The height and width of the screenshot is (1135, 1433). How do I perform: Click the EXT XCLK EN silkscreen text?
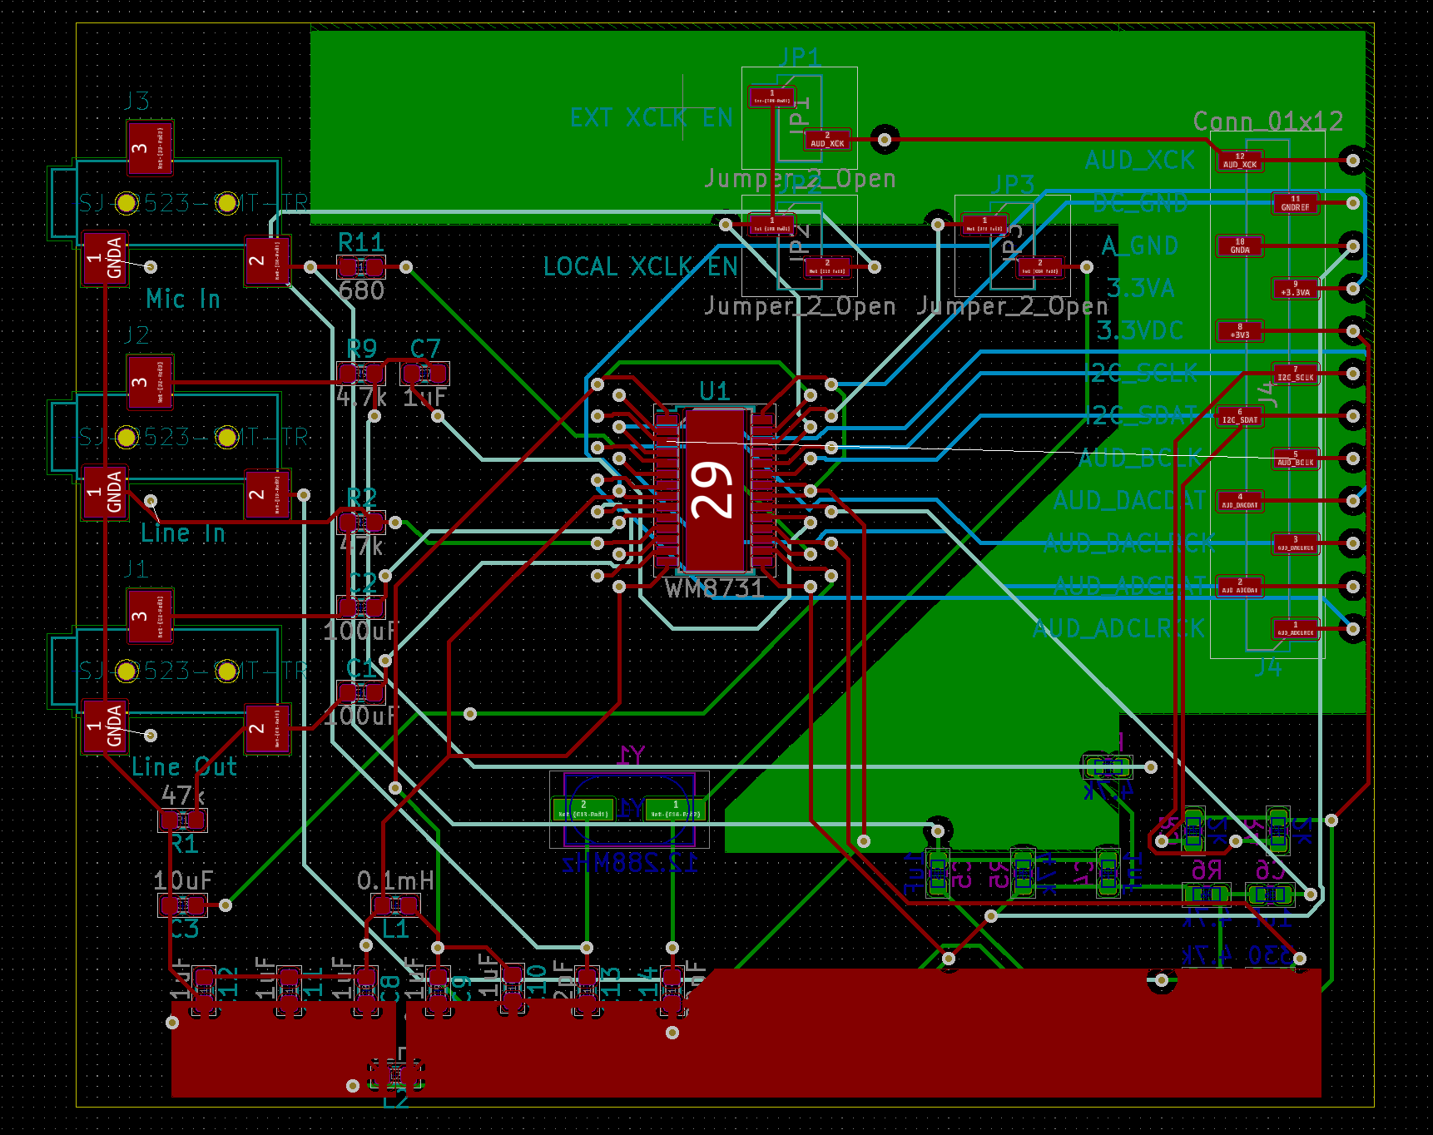[x=652, y=118]
